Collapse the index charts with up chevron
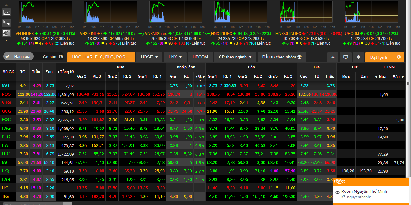 tap(333, 57)
